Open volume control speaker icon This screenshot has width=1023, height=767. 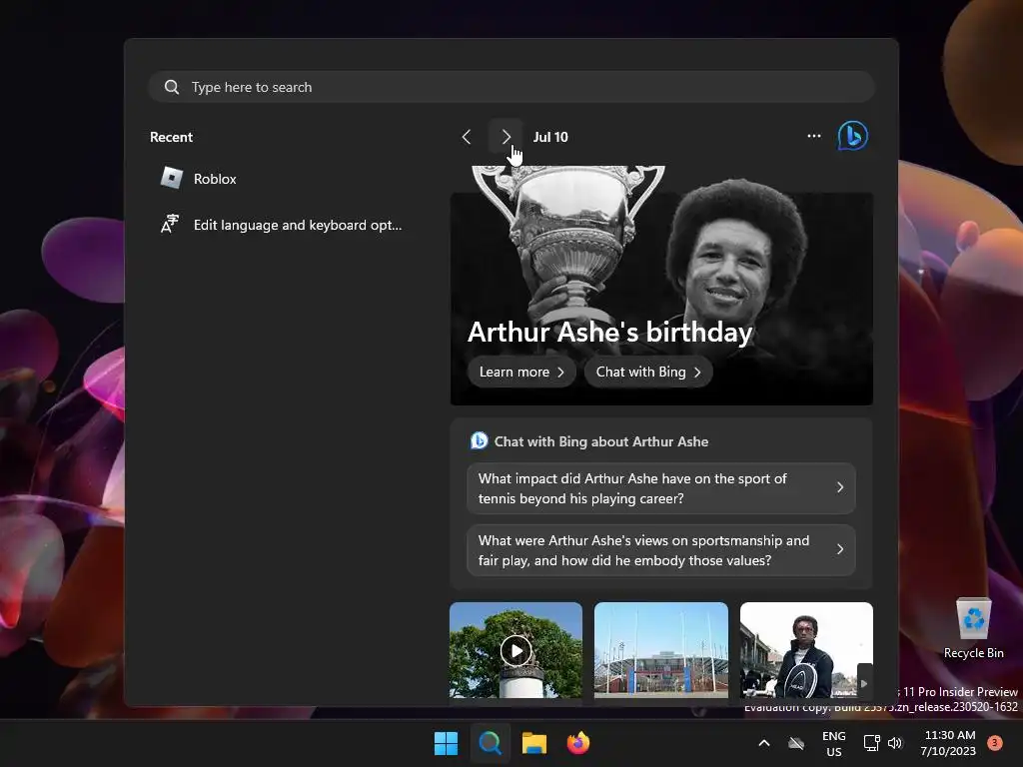click(x=895, y=743)
